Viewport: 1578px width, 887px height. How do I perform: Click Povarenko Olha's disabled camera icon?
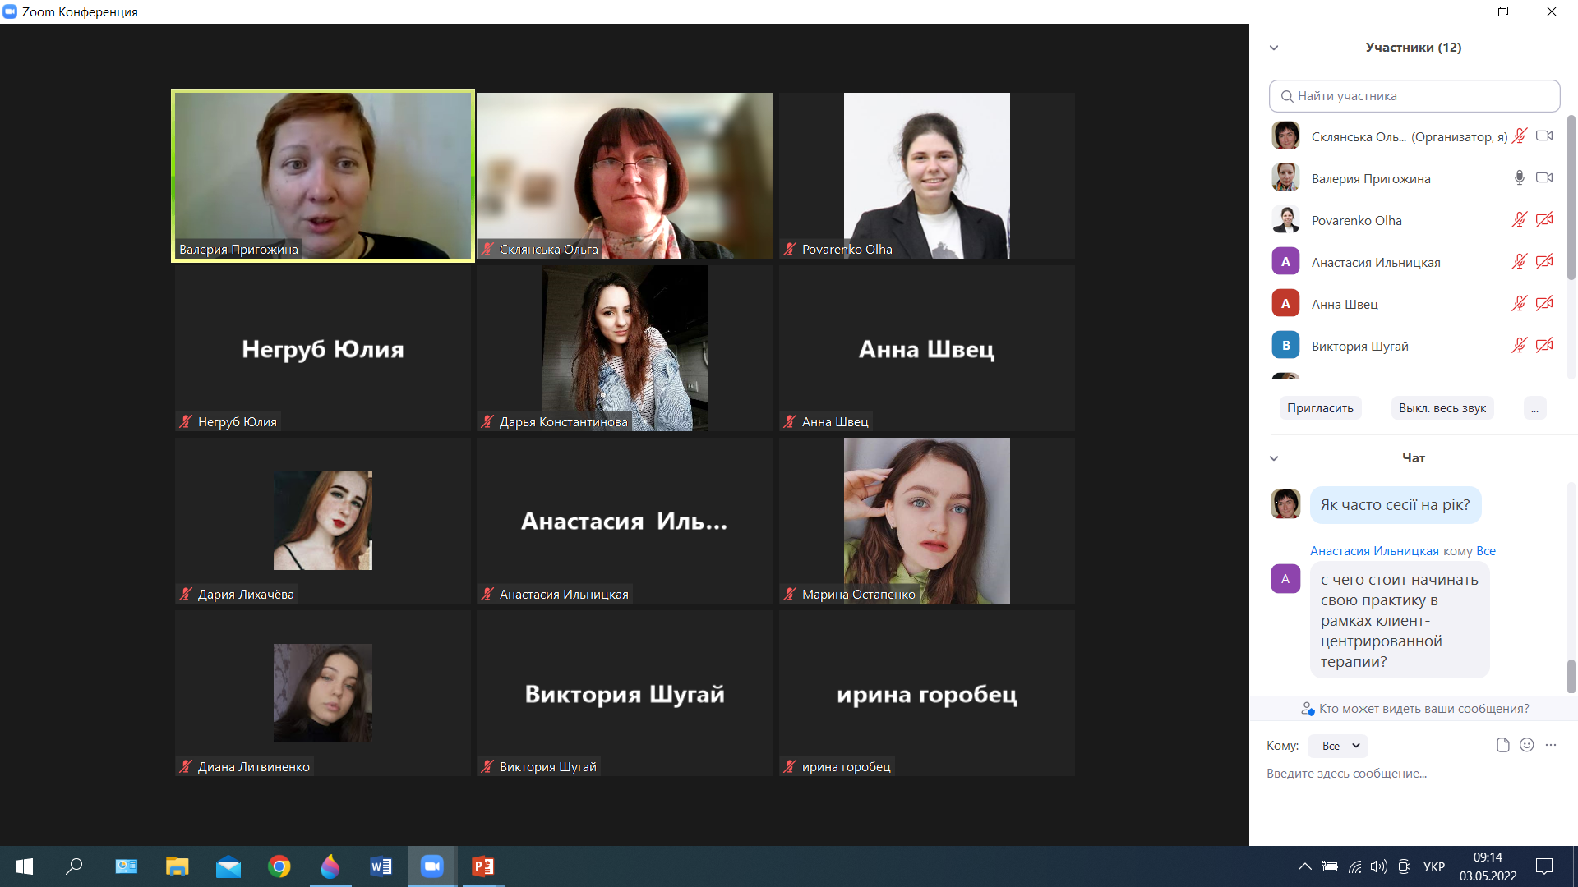point(1544,220)
